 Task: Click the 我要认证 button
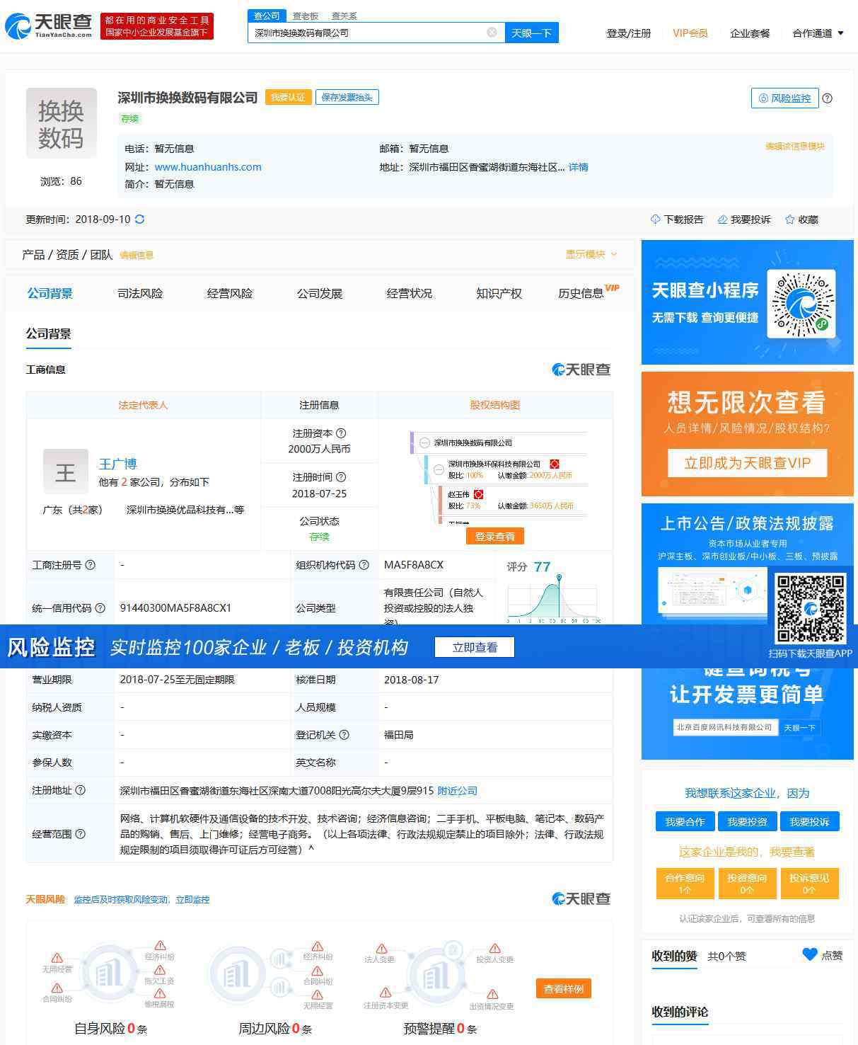pyautogui.click(x=288, y=98)
